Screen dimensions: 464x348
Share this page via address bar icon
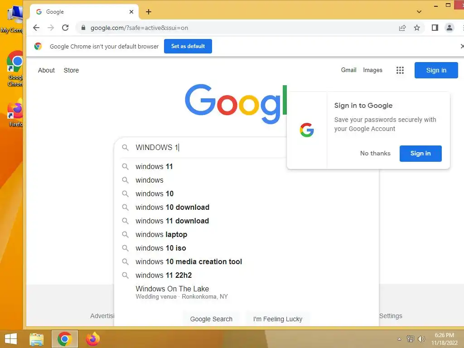pyautogui.click(x=402, y=28)
